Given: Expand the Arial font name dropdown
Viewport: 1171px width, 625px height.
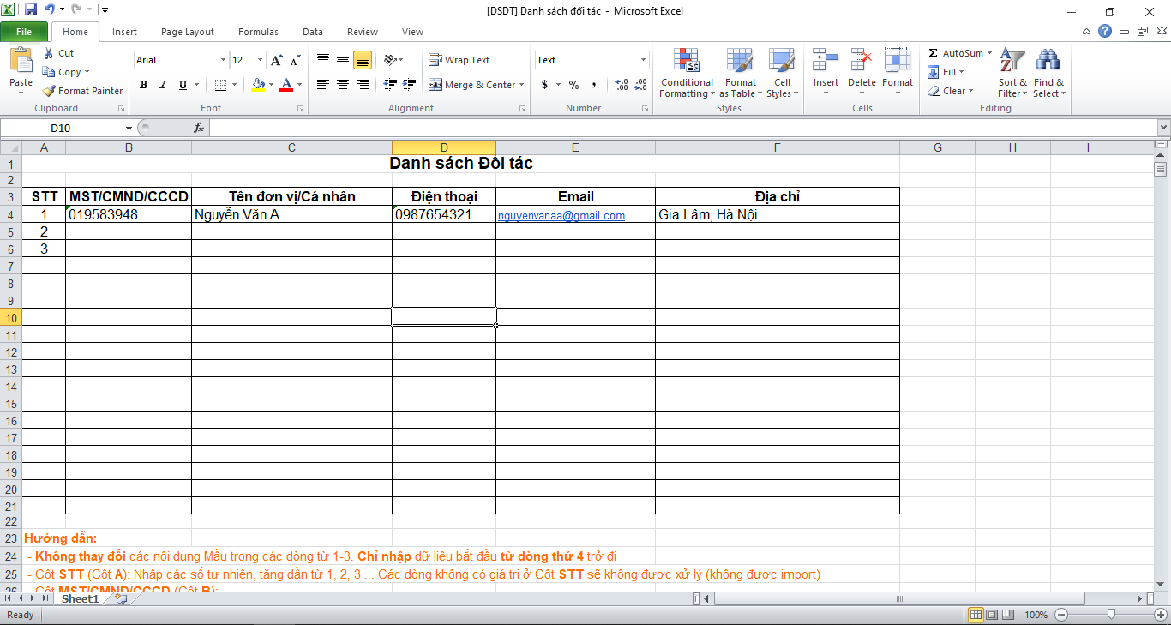Looking at the screenshot, I should tap(223, 60).
